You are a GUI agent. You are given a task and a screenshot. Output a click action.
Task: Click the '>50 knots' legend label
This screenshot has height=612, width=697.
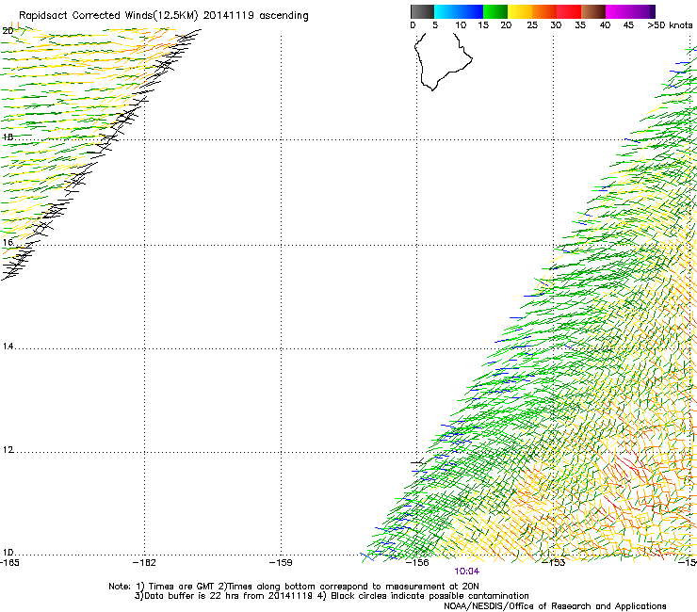click(x=670, y=25)
